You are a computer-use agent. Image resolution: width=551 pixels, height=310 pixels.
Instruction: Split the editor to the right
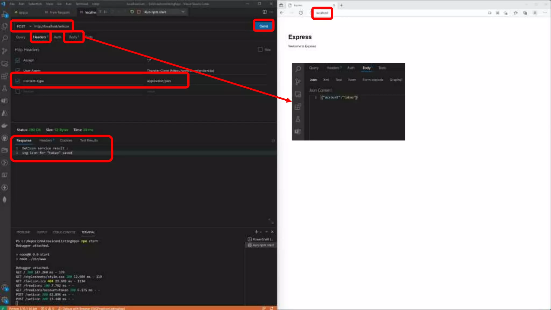point(264,12)
